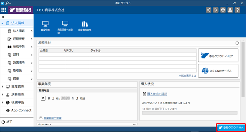This screenshot has height=132, width=246.
Task: Open 固定資産台帳 shortcut icon
Action: 85,26
